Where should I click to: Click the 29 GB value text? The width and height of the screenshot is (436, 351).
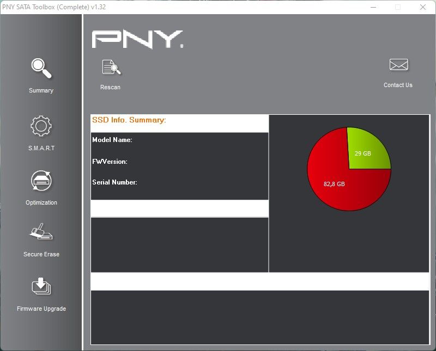[x=362, y=153]
